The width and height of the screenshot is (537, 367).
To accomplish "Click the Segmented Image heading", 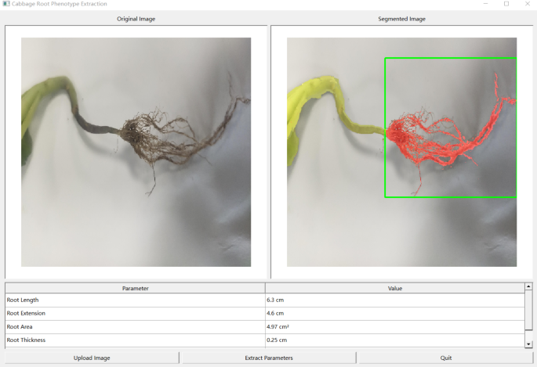I will click(401, 19).
